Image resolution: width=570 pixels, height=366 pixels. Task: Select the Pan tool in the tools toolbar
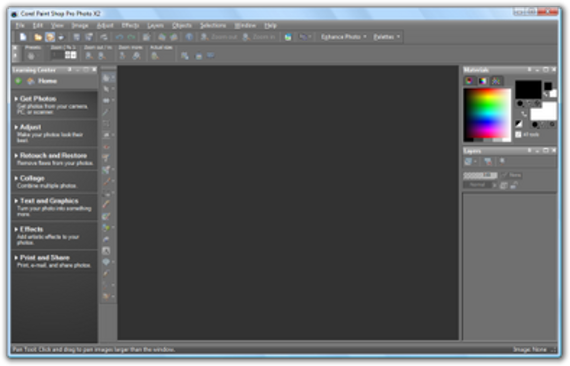(106, 78)
